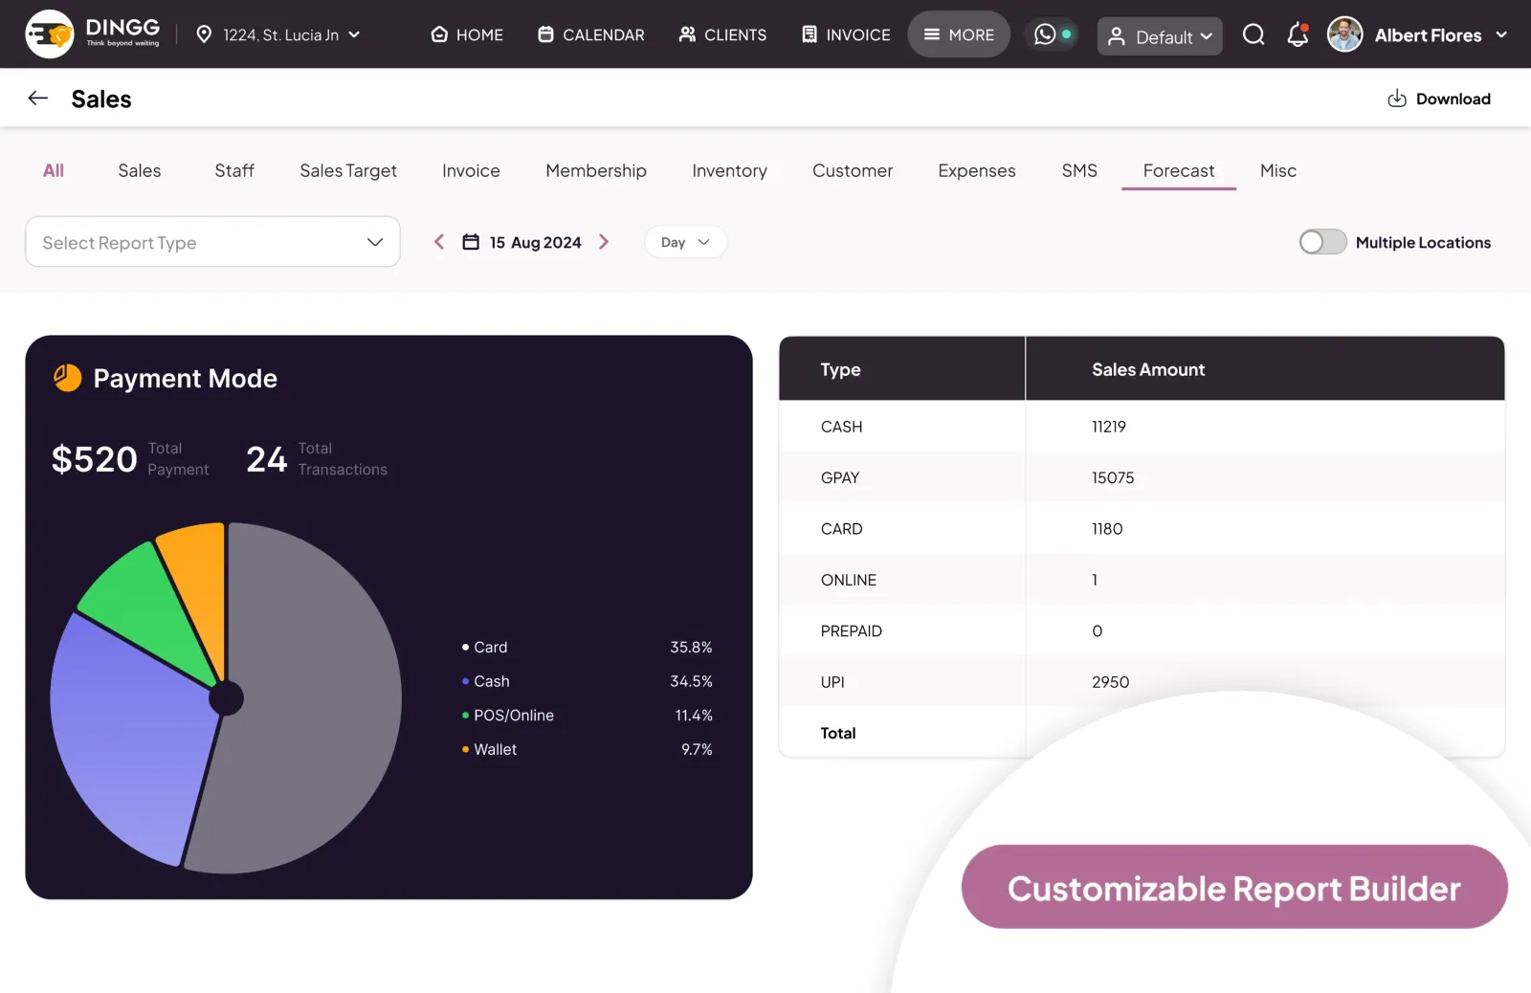Toggle Multiple Locations switch

click(1322, 242)
